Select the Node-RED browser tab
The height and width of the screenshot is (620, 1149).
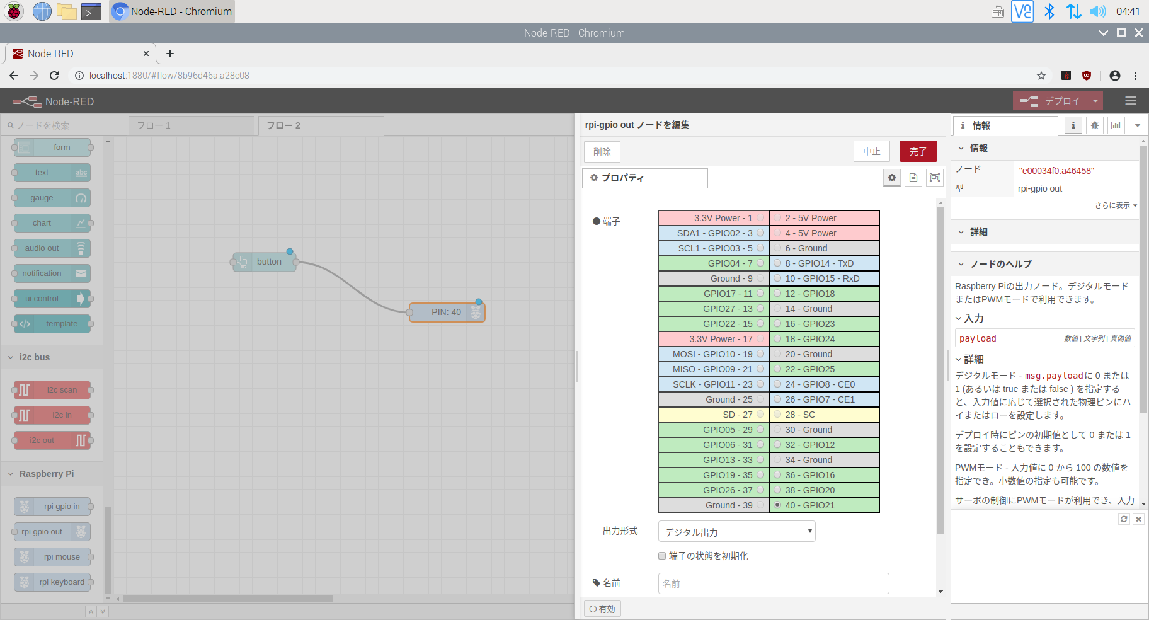[81, 54]
